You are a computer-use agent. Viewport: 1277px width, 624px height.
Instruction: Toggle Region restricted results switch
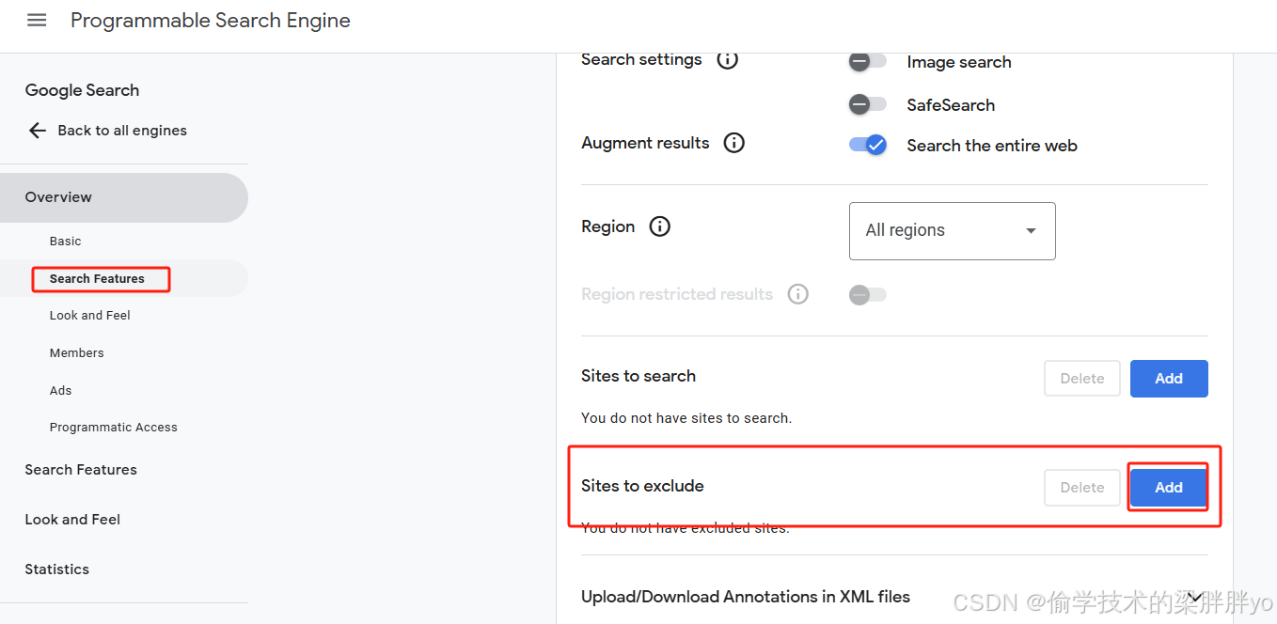tap(867, 295)
